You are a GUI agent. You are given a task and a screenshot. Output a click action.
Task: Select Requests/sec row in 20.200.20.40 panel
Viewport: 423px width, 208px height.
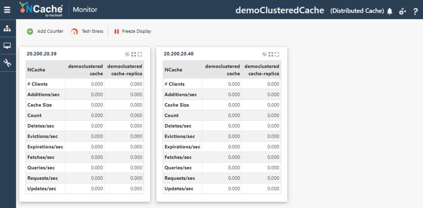(x=222, y=178)
